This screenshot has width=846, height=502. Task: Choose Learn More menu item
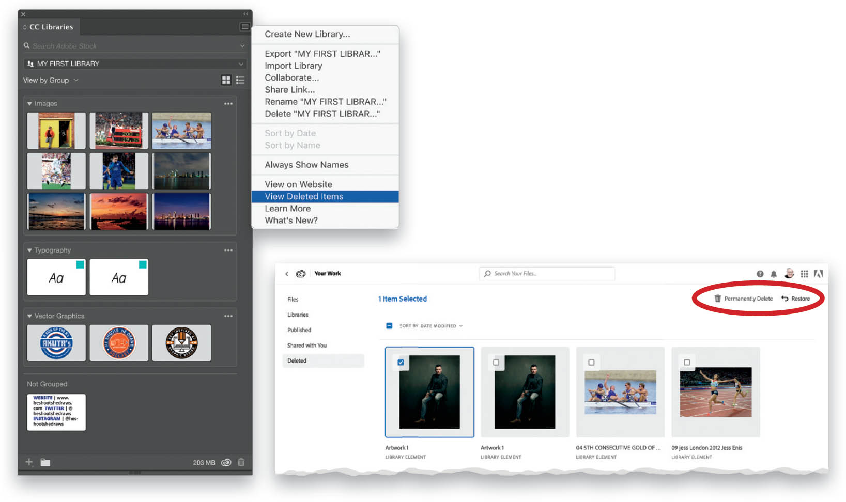pos(325,209)
